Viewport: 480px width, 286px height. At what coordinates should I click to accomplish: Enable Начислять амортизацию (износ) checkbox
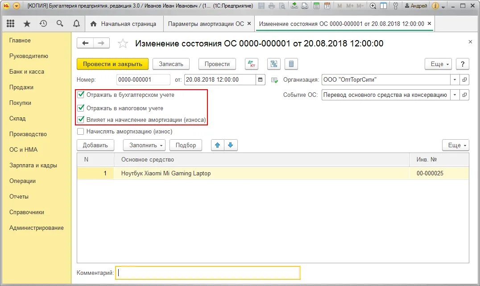click(80, 131)
